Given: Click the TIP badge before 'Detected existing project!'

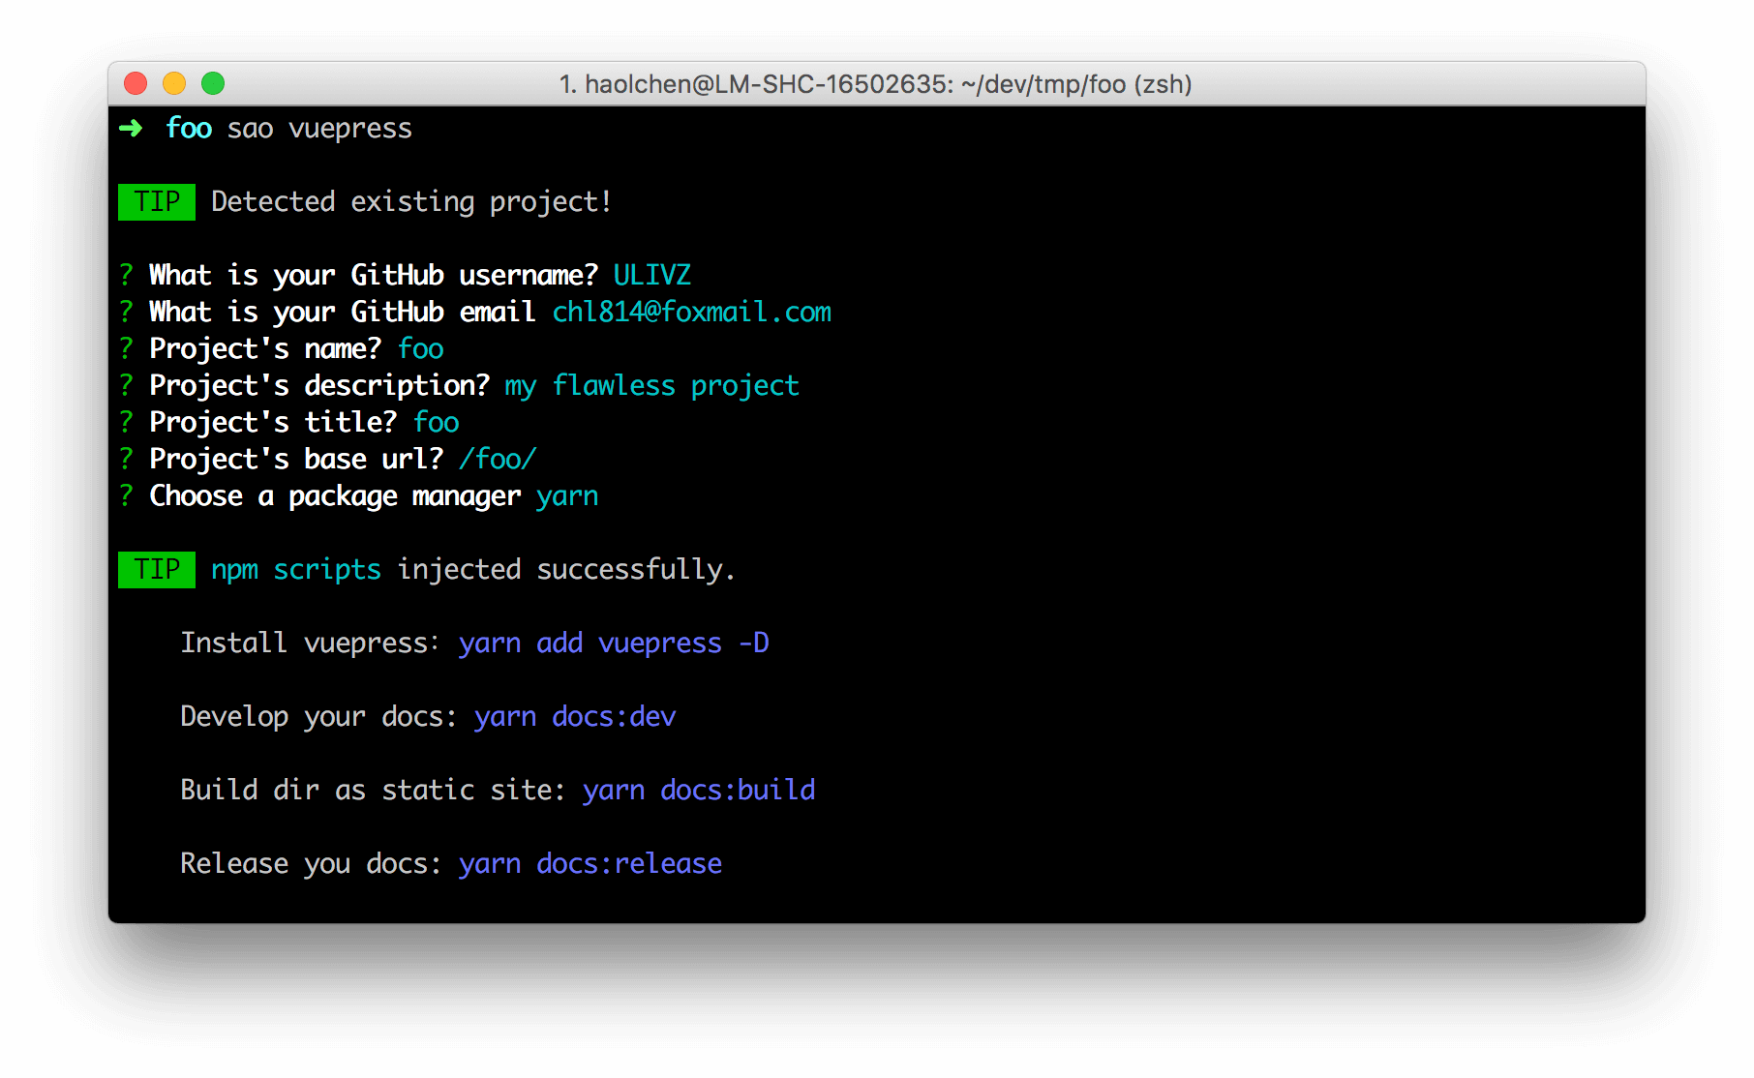Looking at the screenshot, I should point(157,201).
